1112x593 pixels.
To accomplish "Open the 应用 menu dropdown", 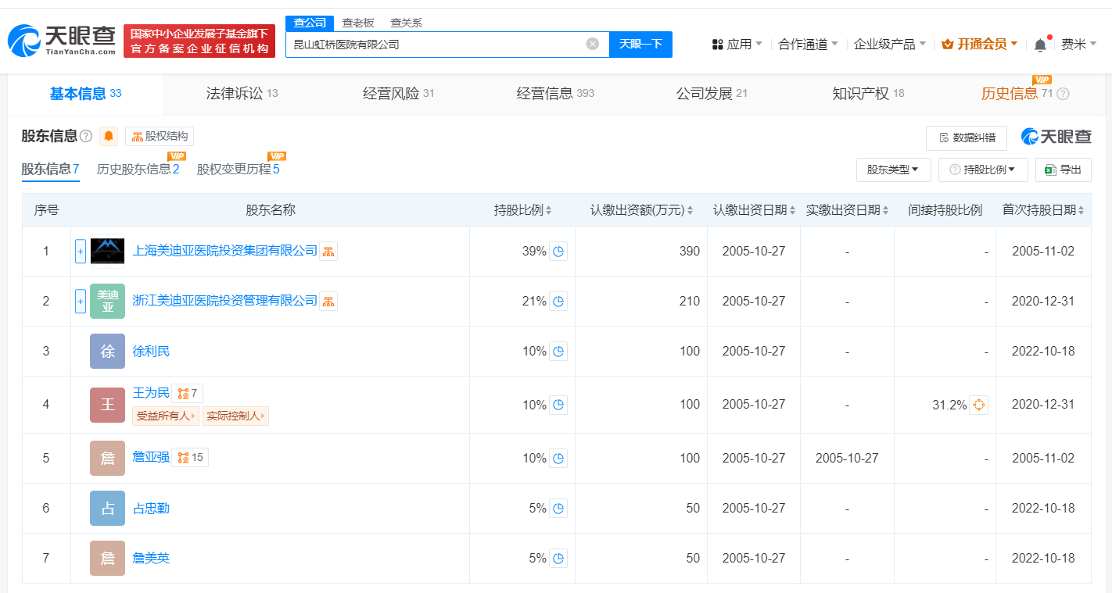I will (x=737, y=45).
